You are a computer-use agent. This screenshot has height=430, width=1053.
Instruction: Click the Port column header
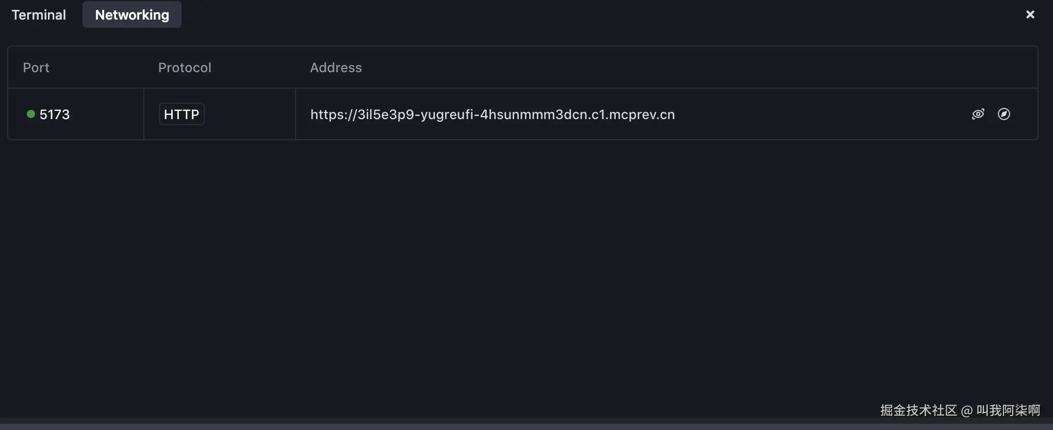coord(36,68)
